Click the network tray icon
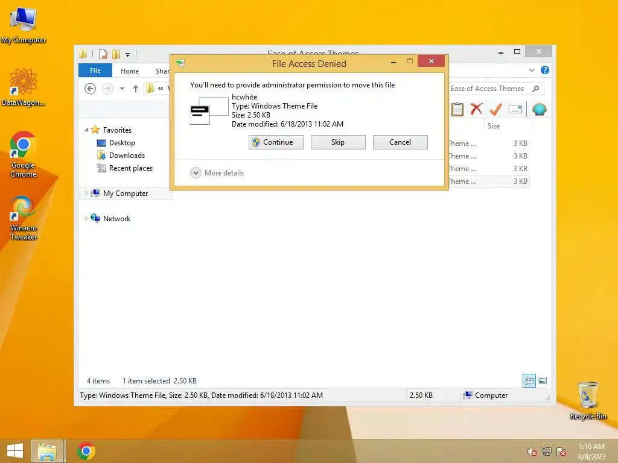618x463 pixels. (x=547, y=452)
